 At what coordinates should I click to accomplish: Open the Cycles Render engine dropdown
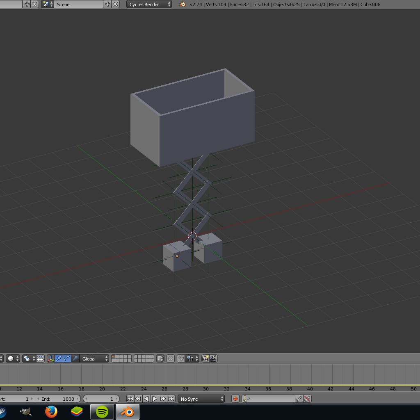click(148, 4)
